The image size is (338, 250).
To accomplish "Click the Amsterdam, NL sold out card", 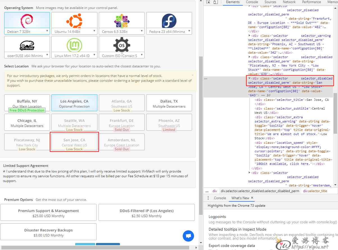I will [x=122, y=142].
